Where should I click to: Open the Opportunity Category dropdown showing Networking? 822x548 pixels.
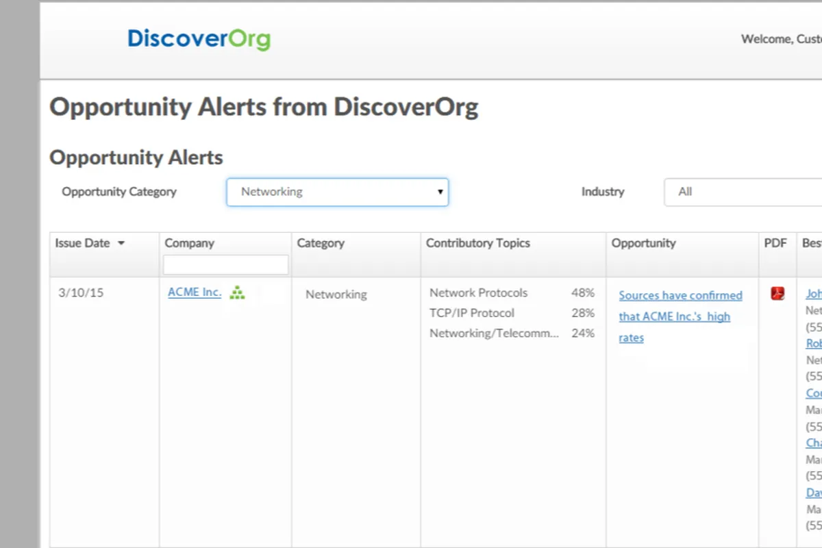[x=338, y=192]
